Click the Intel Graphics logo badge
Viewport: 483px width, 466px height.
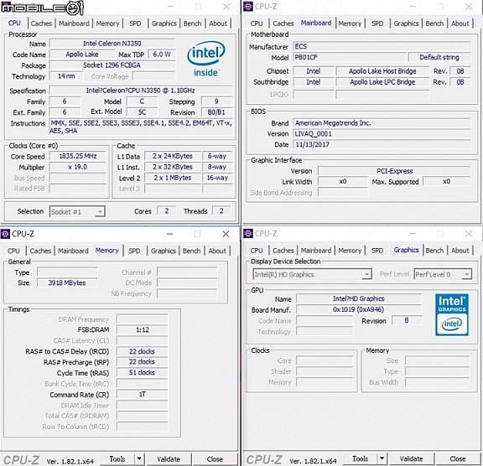tap(452, 314)
